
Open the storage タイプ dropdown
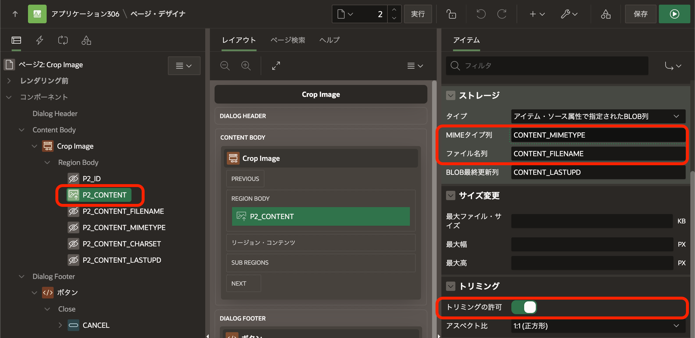(x=598, y=116)
